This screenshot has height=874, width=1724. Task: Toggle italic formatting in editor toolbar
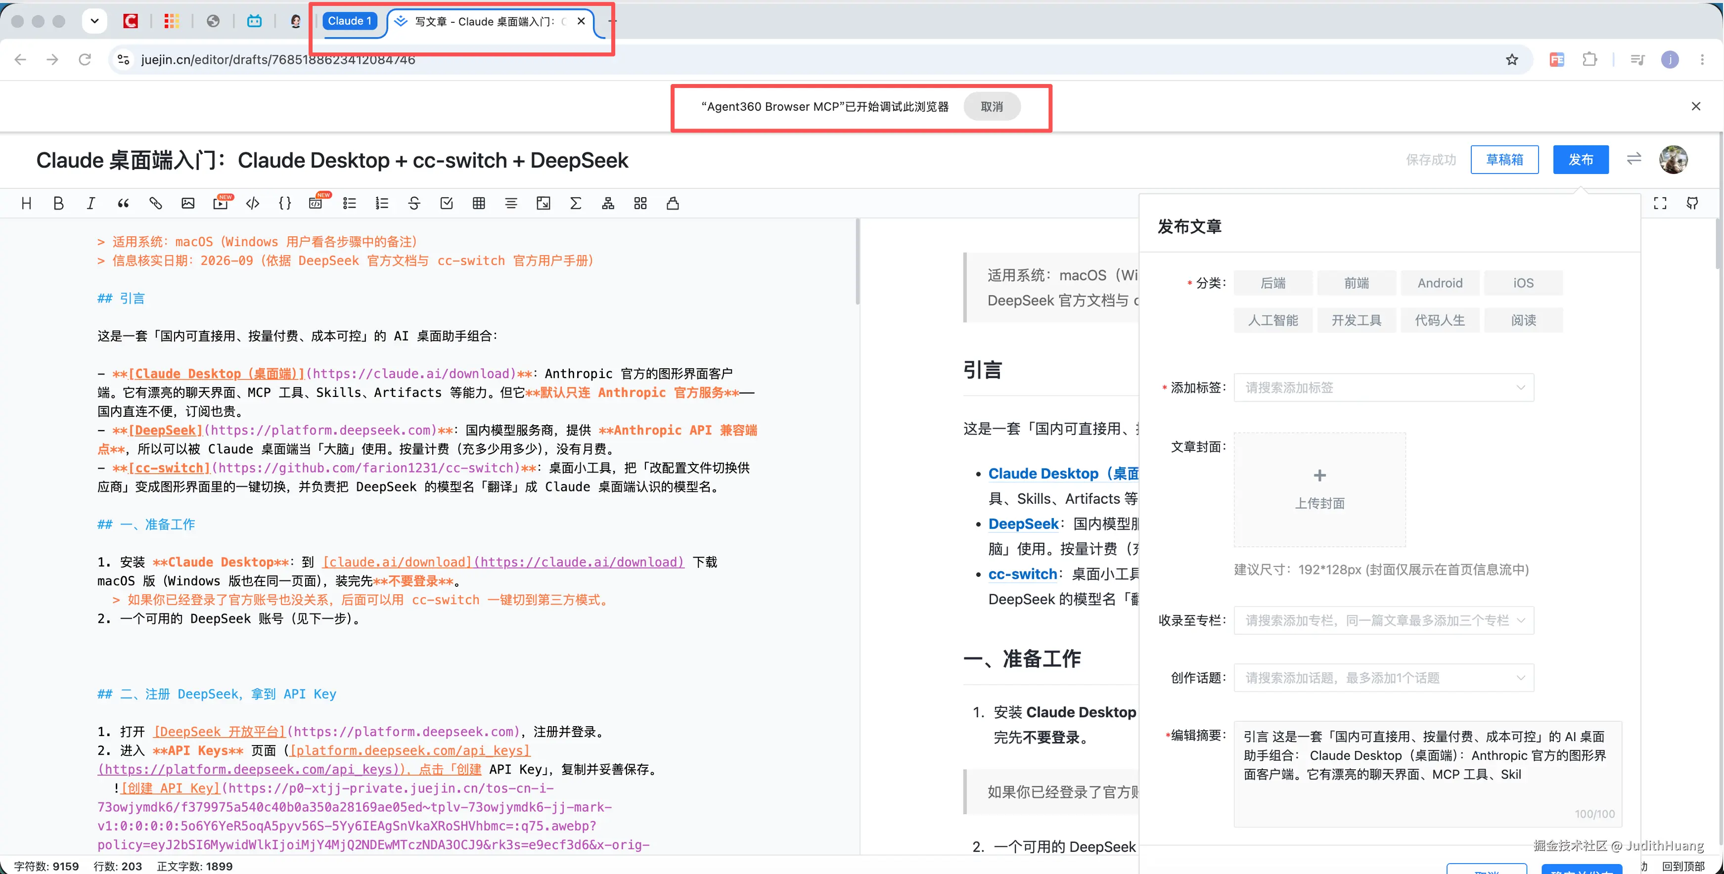91,204
